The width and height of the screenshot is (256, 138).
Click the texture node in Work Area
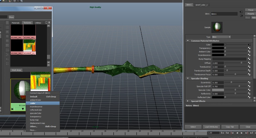click(x=41, y=81)
